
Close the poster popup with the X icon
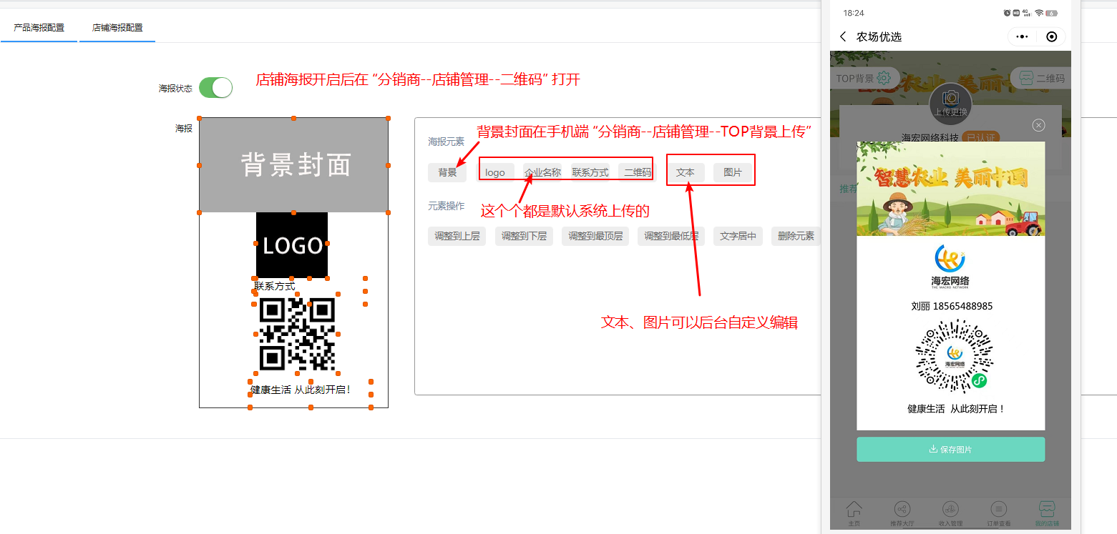tap(1039, 125)
